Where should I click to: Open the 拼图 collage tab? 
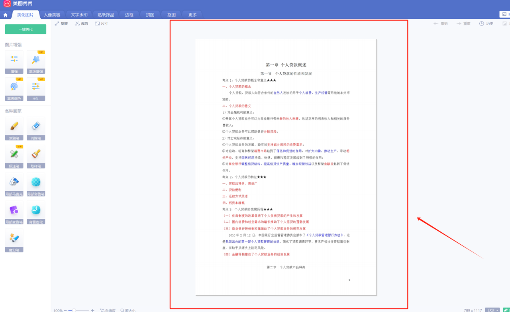pyautogui.click(x=150, y=15)
